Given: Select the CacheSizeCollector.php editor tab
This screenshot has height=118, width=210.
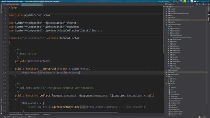Looking at the screenshot, I should pos(32,4).
